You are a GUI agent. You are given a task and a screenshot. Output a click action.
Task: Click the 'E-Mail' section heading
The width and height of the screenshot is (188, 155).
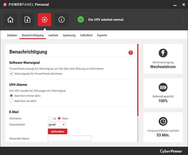pos(14,112)
